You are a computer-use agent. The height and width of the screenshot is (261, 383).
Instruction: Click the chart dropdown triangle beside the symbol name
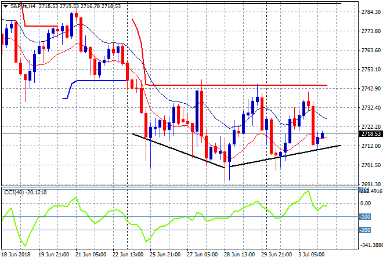click(5, 6)
